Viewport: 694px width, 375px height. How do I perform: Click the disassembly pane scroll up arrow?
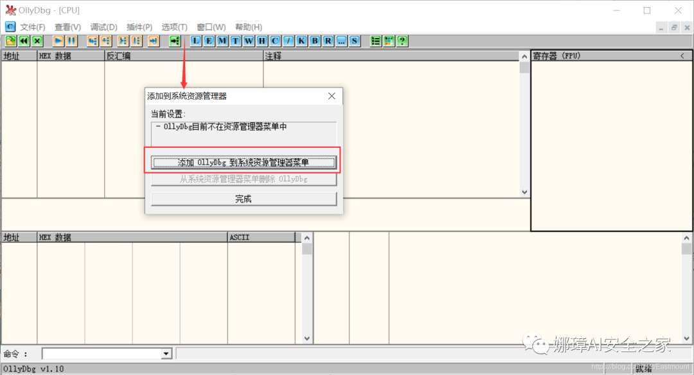(x=524, y=57)
